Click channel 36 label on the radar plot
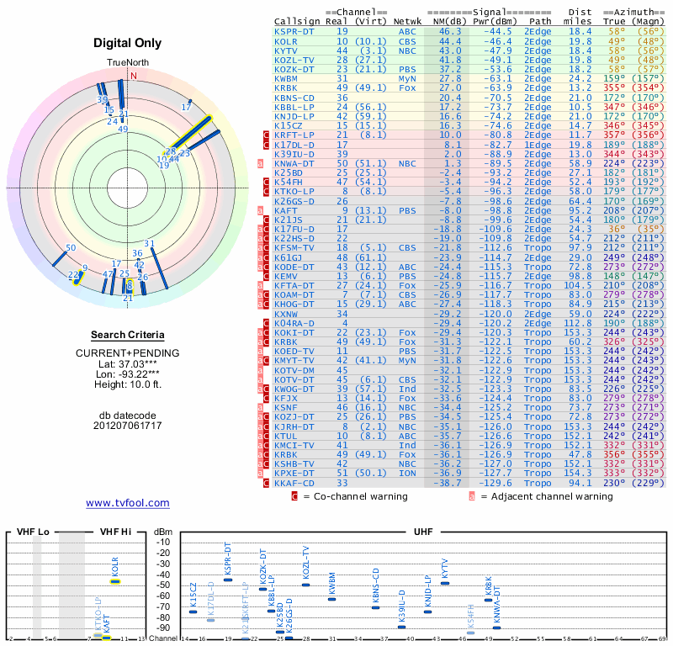This screenshot has height=646, width=673. tap(137, 253)
